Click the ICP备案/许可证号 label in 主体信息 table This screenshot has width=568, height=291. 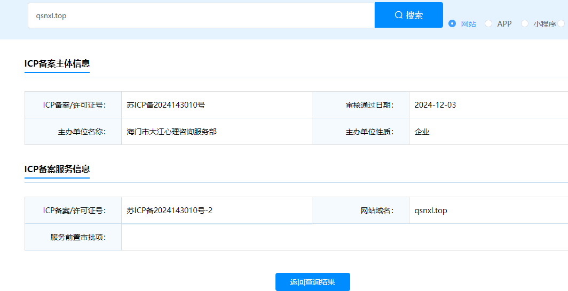tap(73, 105)
